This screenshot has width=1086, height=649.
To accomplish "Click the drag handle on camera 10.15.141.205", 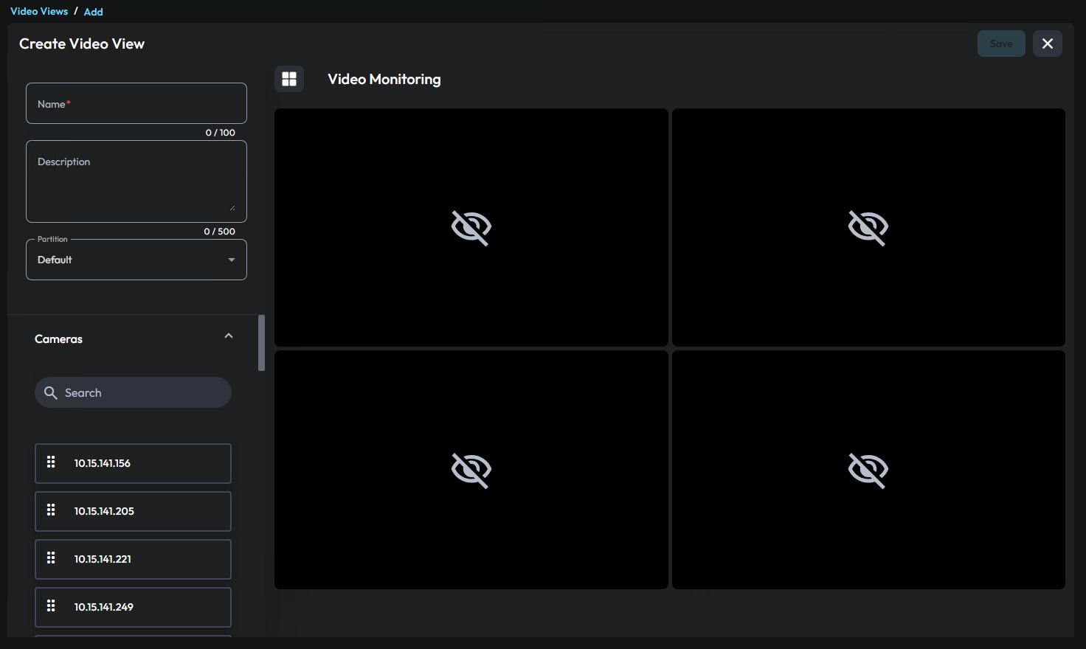I will pyautogui.click(x=51, y=510).
